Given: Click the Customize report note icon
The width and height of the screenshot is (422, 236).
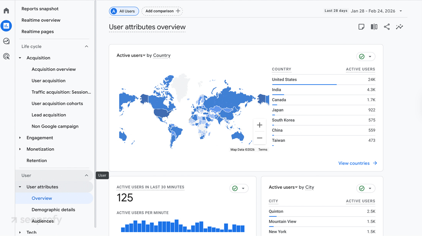Looking at the screenshot, I should click(361, 27).
